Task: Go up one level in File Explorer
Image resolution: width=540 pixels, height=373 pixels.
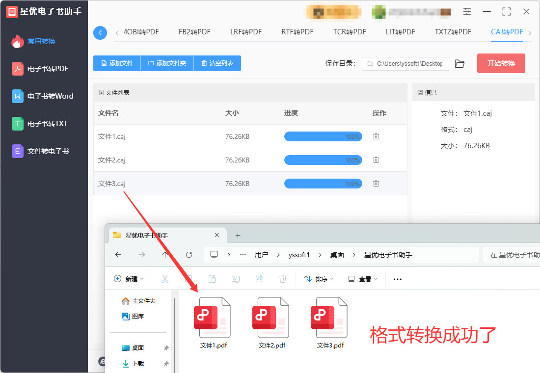Action: pos(165,255)
